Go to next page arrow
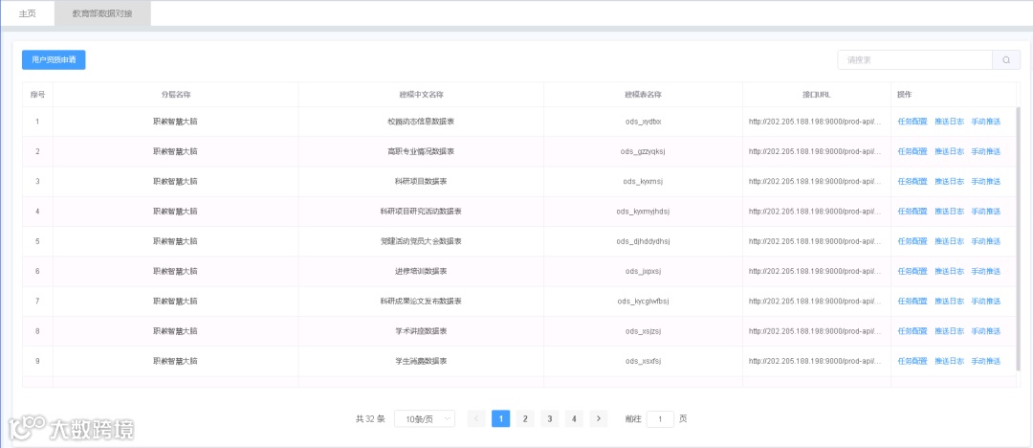The width and height of the screenshot is (1033, 448). point(598,419)
